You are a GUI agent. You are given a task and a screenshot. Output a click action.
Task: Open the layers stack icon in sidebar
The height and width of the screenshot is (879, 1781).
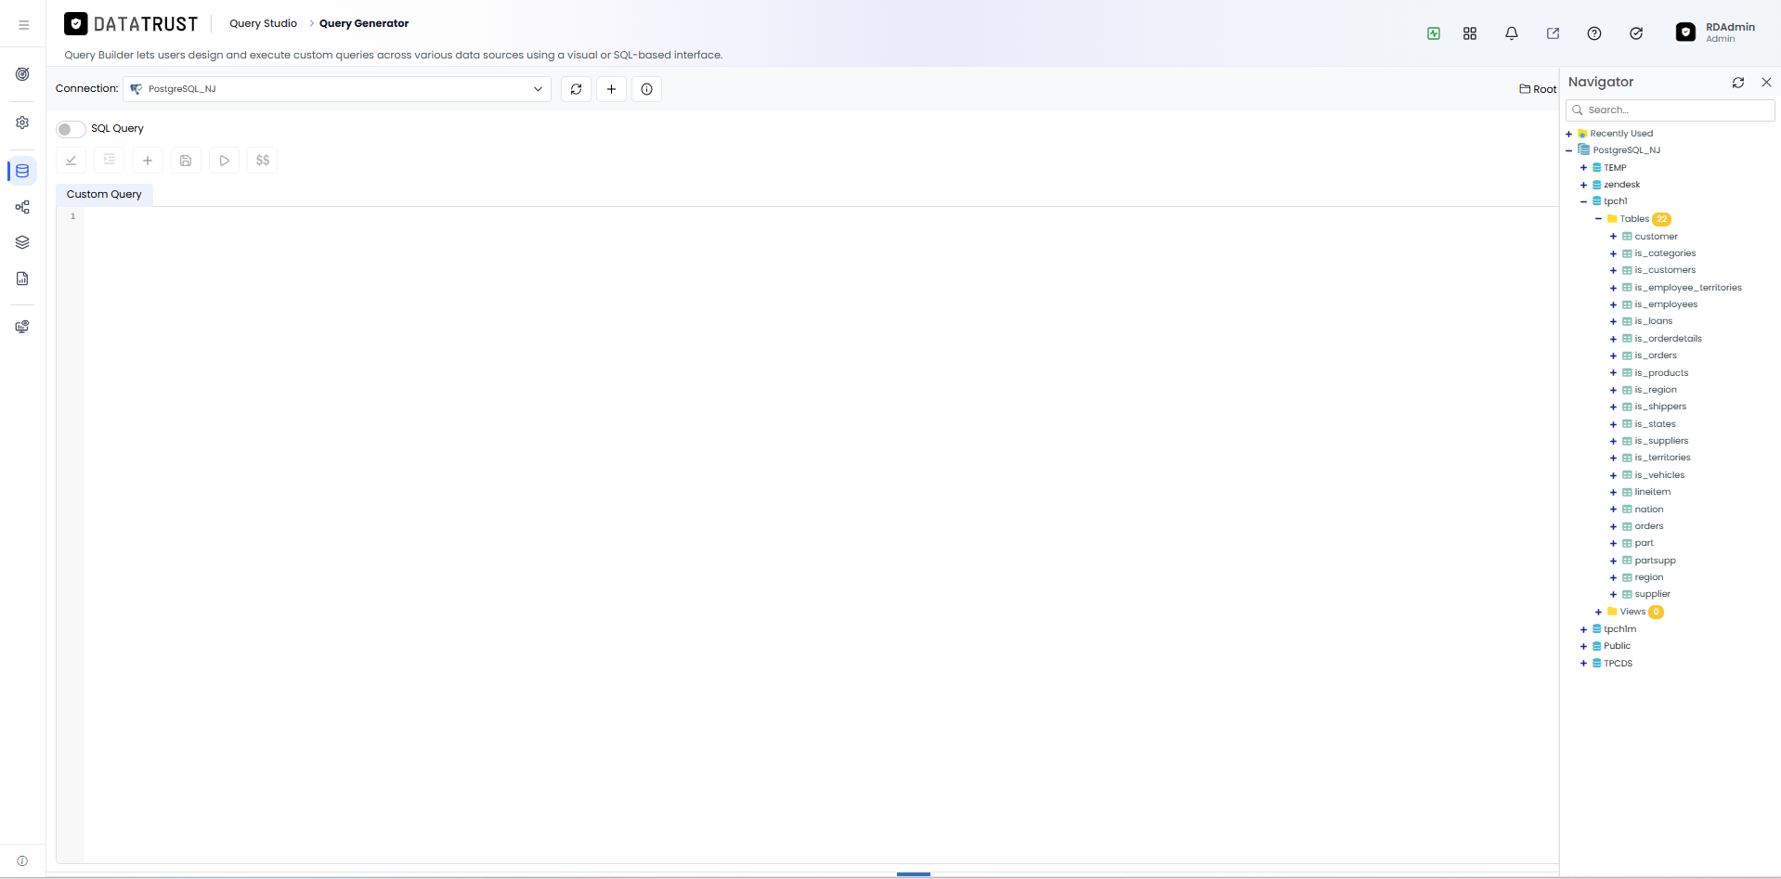(x=22, y=242)
